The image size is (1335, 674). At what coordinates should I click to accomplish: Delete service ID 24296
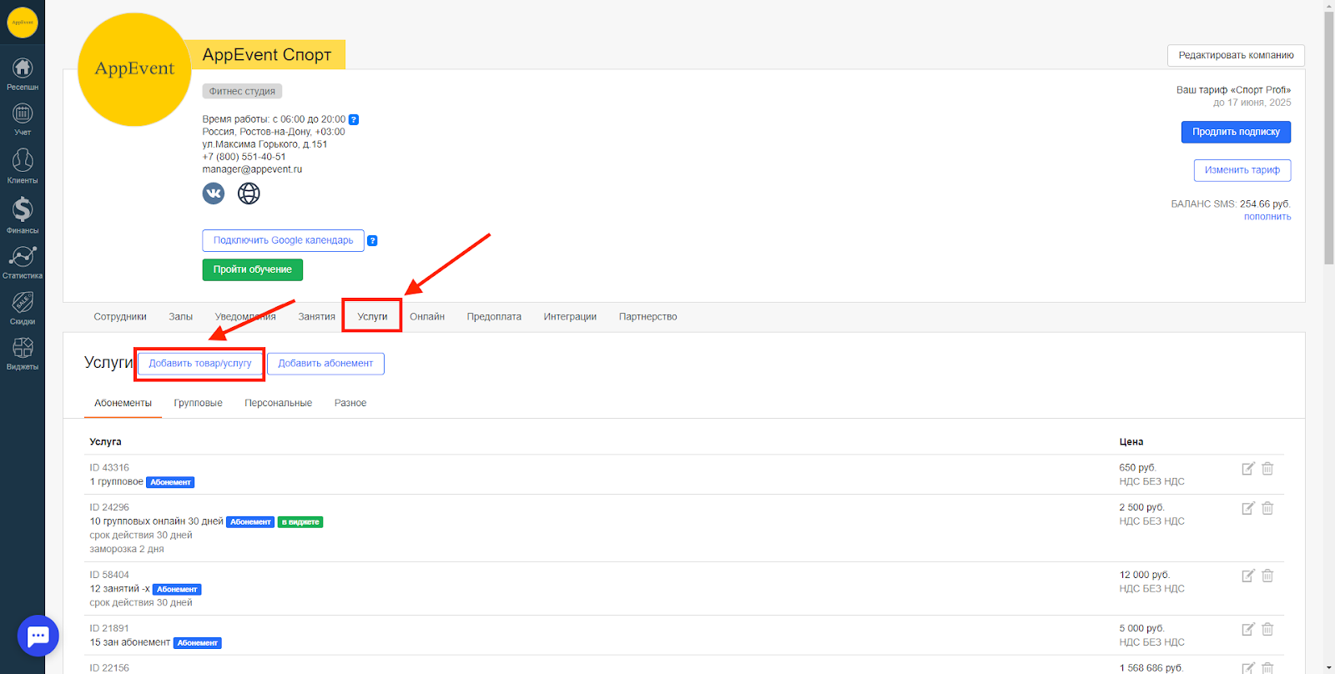1267,509
